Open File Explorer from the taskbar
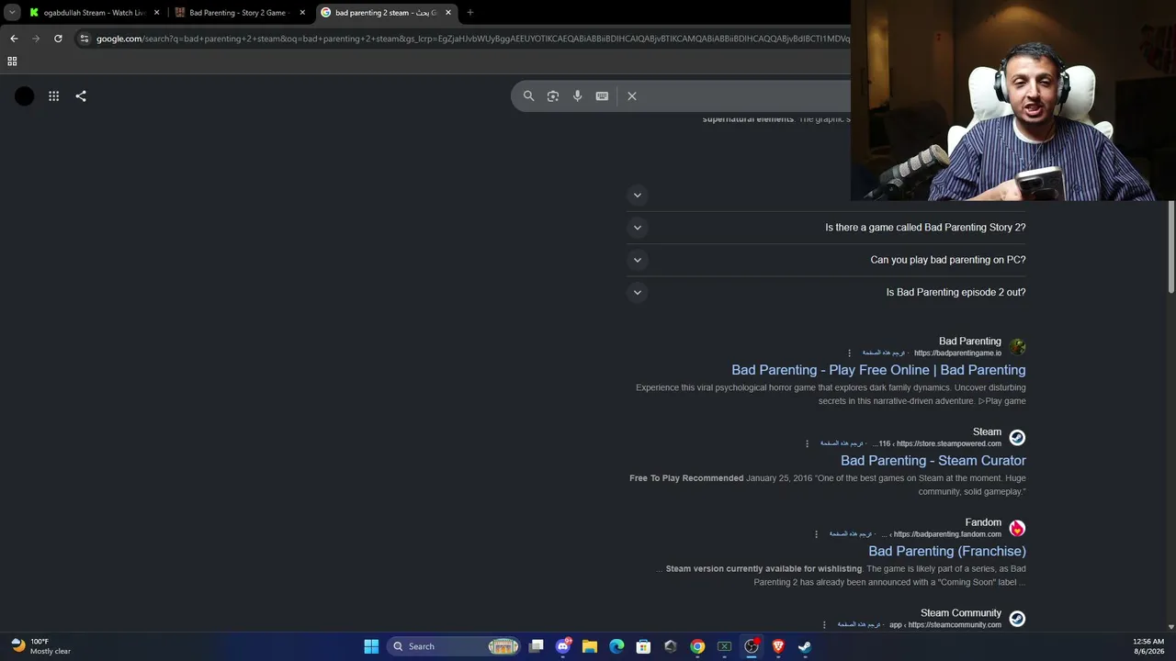The height and width of the screenshot is (661, 1176). click(590, 646)
